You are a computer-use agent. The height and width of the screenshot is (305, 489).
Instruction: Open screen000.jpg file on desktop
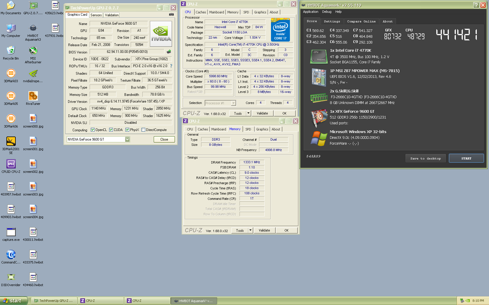click(33, 121)
